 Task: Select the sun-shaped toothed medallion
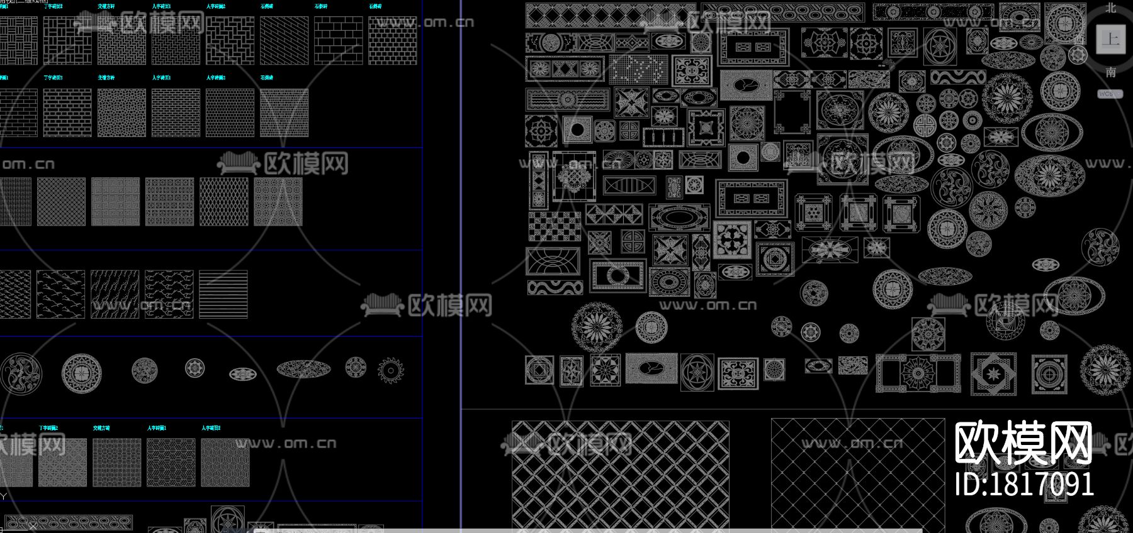391,370
